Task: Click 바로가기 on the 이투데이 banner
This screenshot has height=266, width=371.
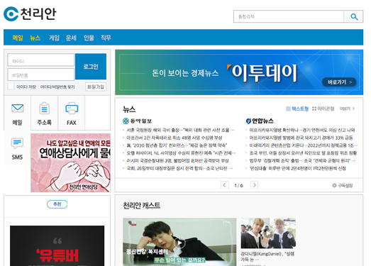Action: (339, 82)
